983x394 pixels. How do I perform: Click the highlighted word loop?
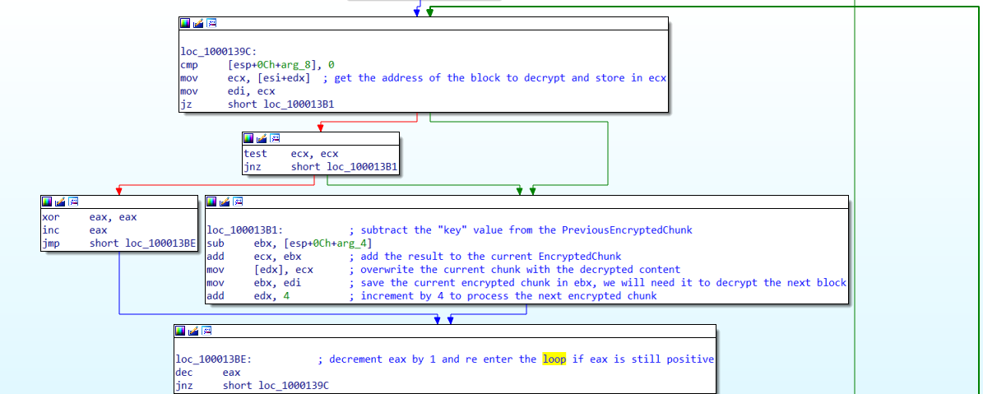pos(554,359)
